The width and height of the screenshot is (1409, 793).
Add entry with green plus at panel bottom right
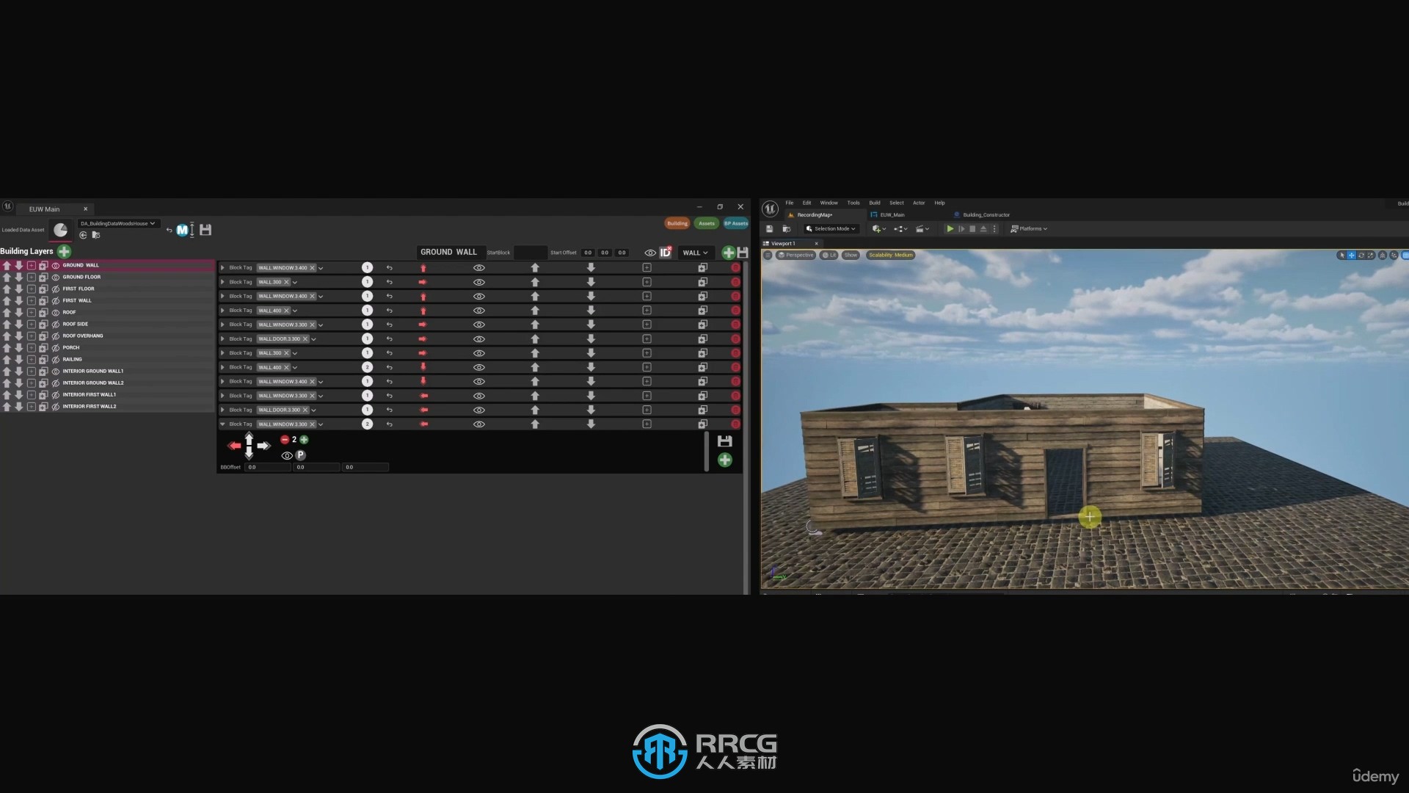725,460
